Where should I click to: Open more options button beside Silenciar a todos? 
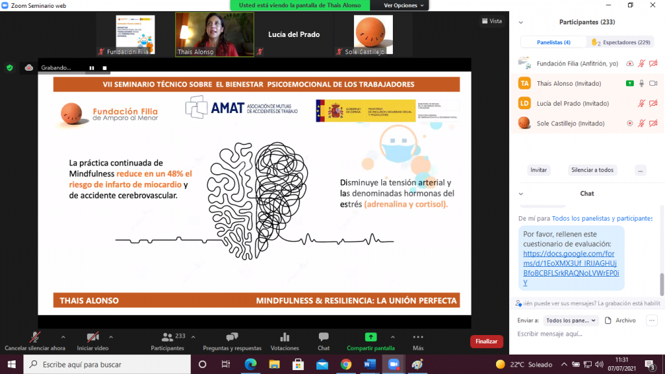[x=640, y=170]
